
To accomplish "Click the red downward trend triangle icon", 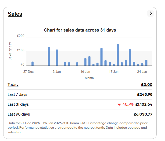I will point(119,105).
